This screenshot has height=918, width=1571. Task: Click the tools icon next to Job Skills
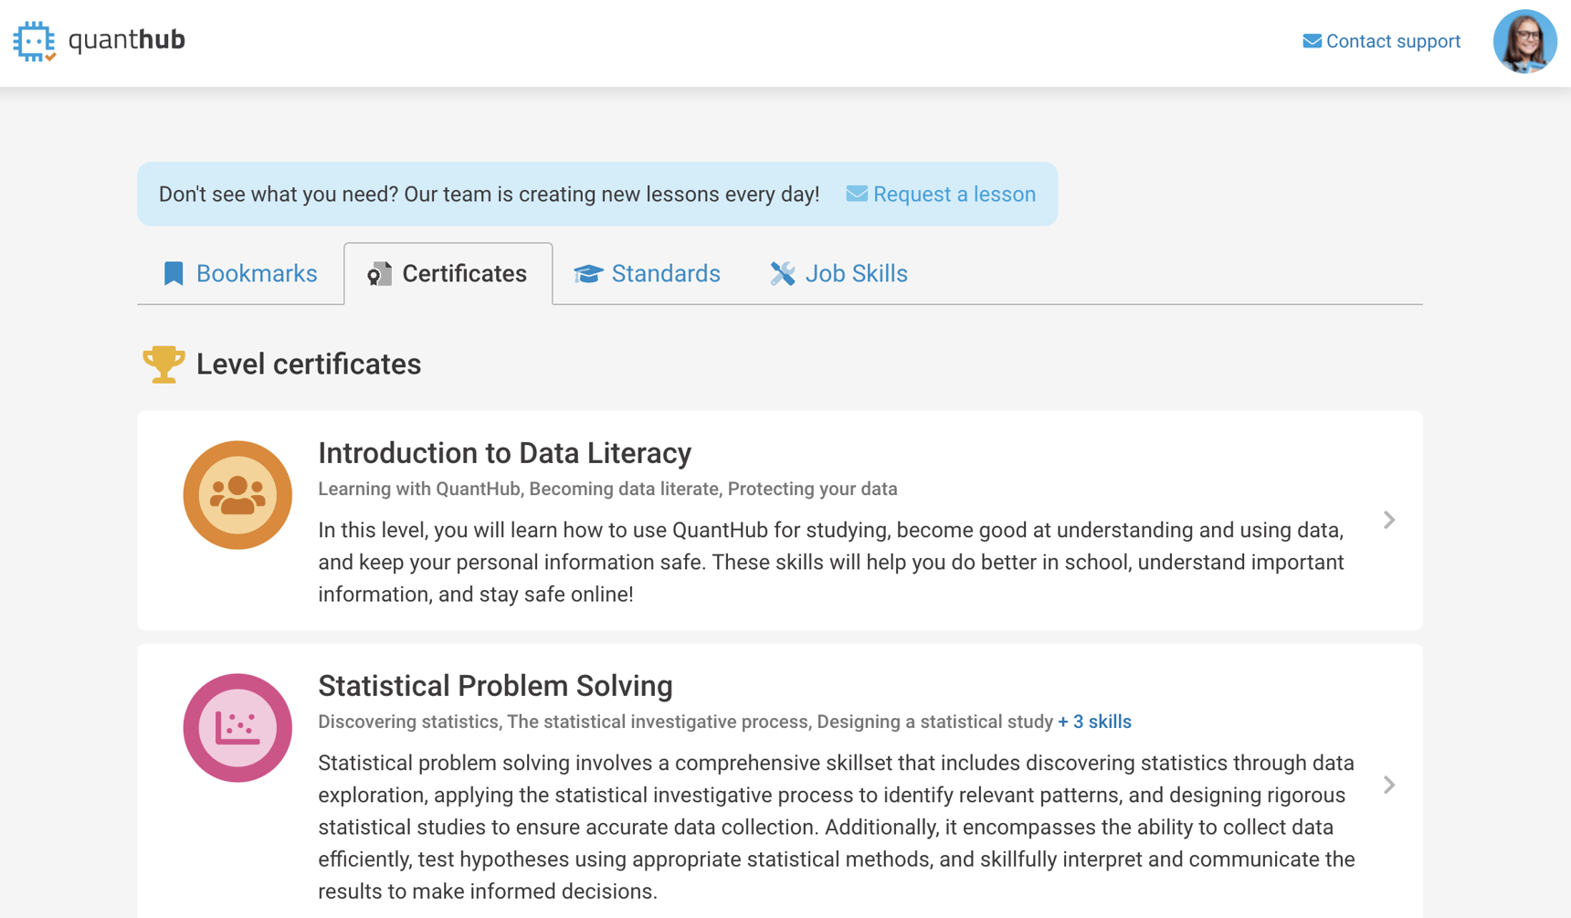(782, 273)
